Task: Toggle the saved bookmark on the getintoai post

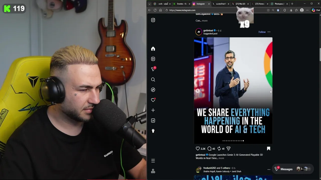Action: 269,148
